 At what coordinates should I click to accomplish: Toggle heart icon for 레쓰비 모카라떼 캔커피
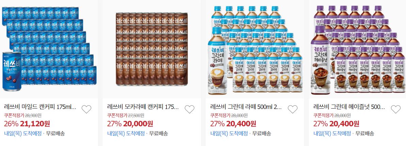pyautogui.click(x=190, y=110)
